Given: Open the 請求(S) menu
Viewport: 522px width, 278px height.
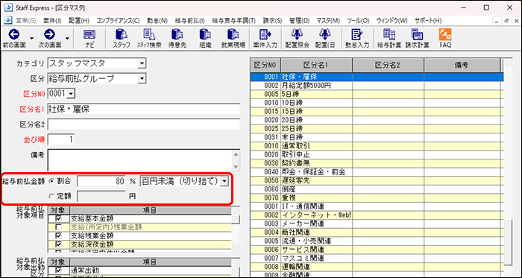Looking at the screenshot, I should coord(272,20).
